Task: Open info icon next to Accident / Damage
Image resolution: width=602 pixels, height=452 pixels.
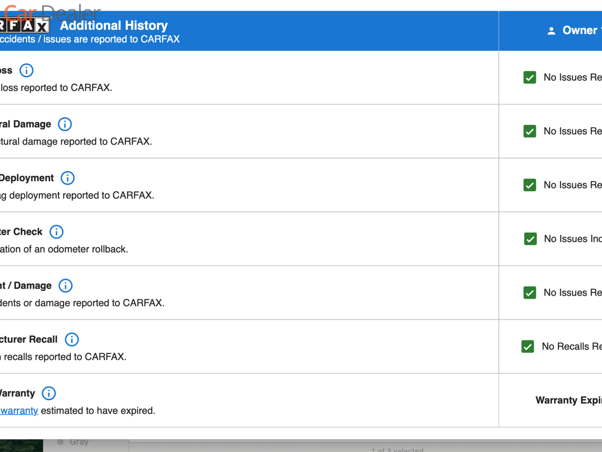Action: pyautogui.click(x=65, y=286)
